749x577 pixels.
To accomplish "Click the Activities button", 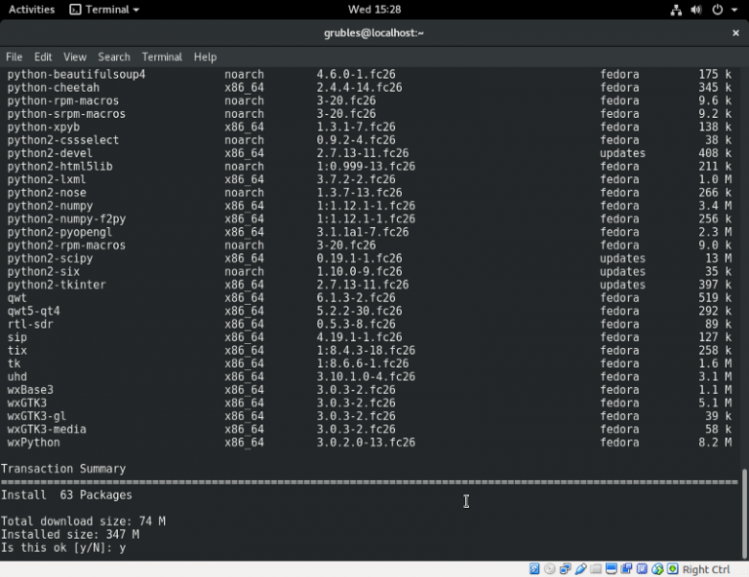I will click(x=31, y=10).
